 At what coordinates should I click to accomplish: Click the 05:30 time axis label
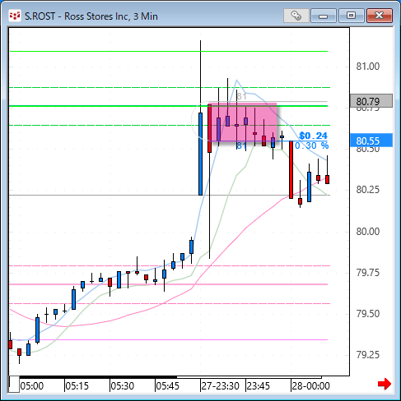[x=123, y=386]
